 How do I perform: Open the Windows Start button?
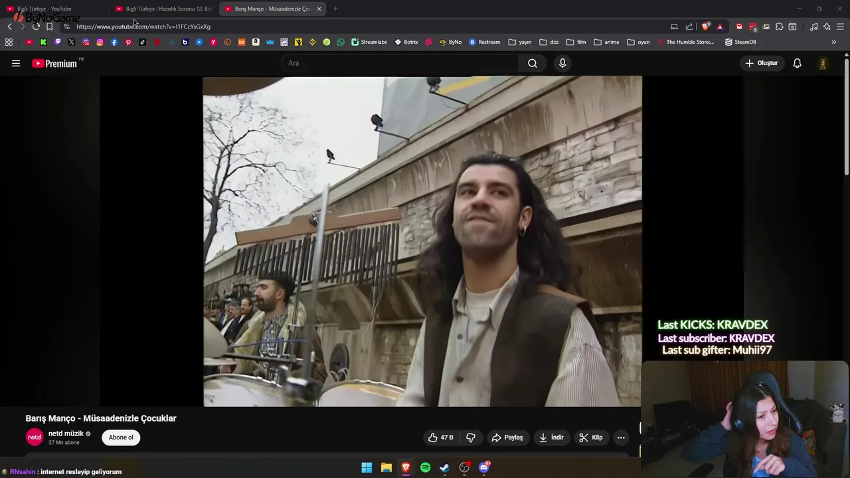pyautogui.click(x=367, y=467)
